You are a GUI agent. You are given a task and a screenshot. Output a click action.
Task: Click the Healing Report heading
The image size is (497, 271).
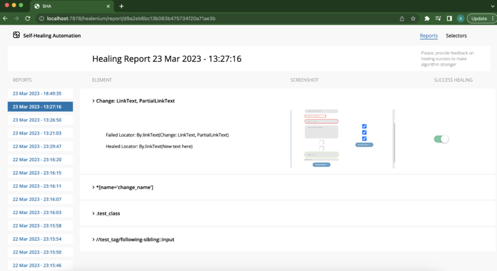pyautogui.click(x=166, y=59)
